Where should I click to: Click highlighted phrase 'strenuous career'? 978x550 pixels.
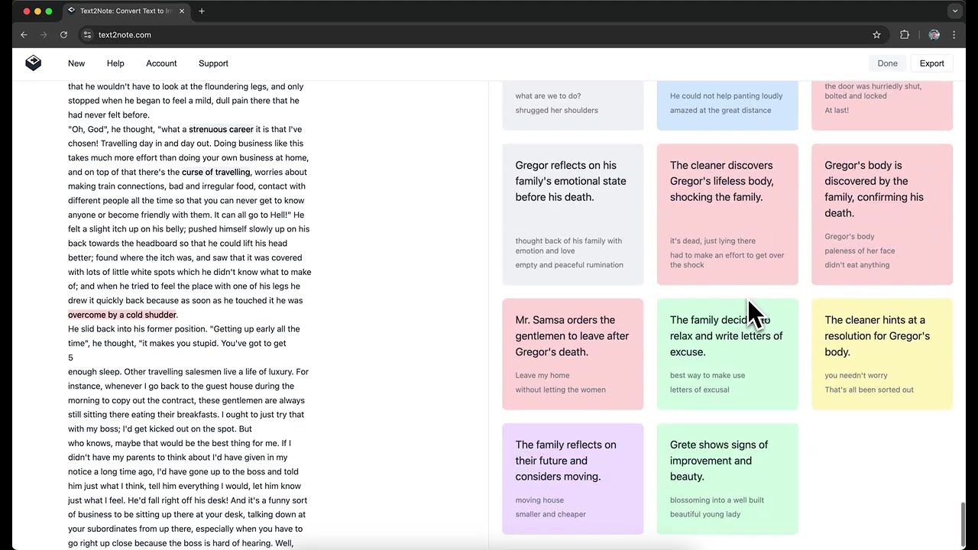221,129
